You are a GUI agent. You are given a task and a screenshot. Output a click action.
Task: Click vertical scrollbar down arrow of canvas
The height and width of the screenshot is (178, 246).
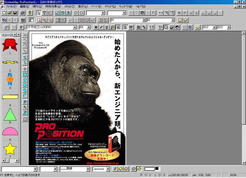[244, 163]
